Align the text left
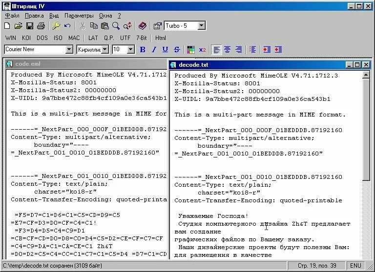 [217, 49]
